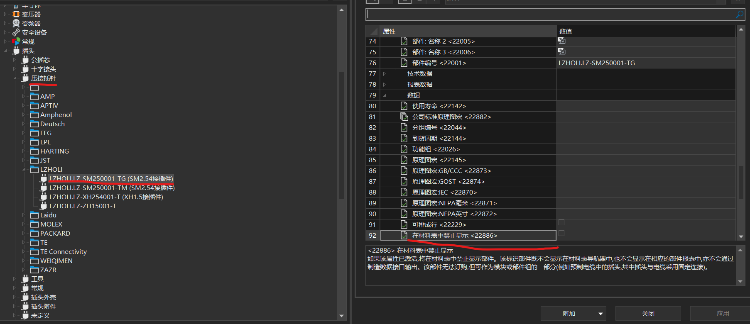Open the 附加 dropdown button

click(574, 314)
